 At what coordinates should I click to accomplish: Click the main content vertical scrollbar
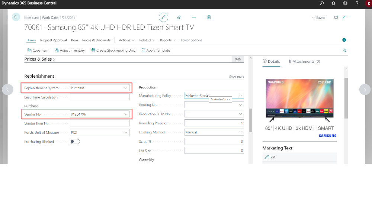pyautogui.click(x=250, y=120)
